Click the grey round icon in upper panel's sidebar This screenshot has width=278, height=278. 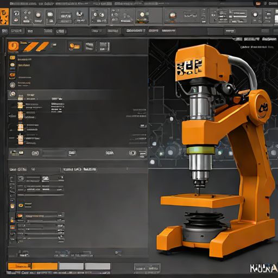(12, 85)
